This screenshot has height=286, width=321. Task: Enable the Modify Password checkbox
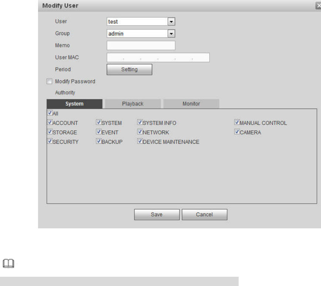click(x=49, y=82)
